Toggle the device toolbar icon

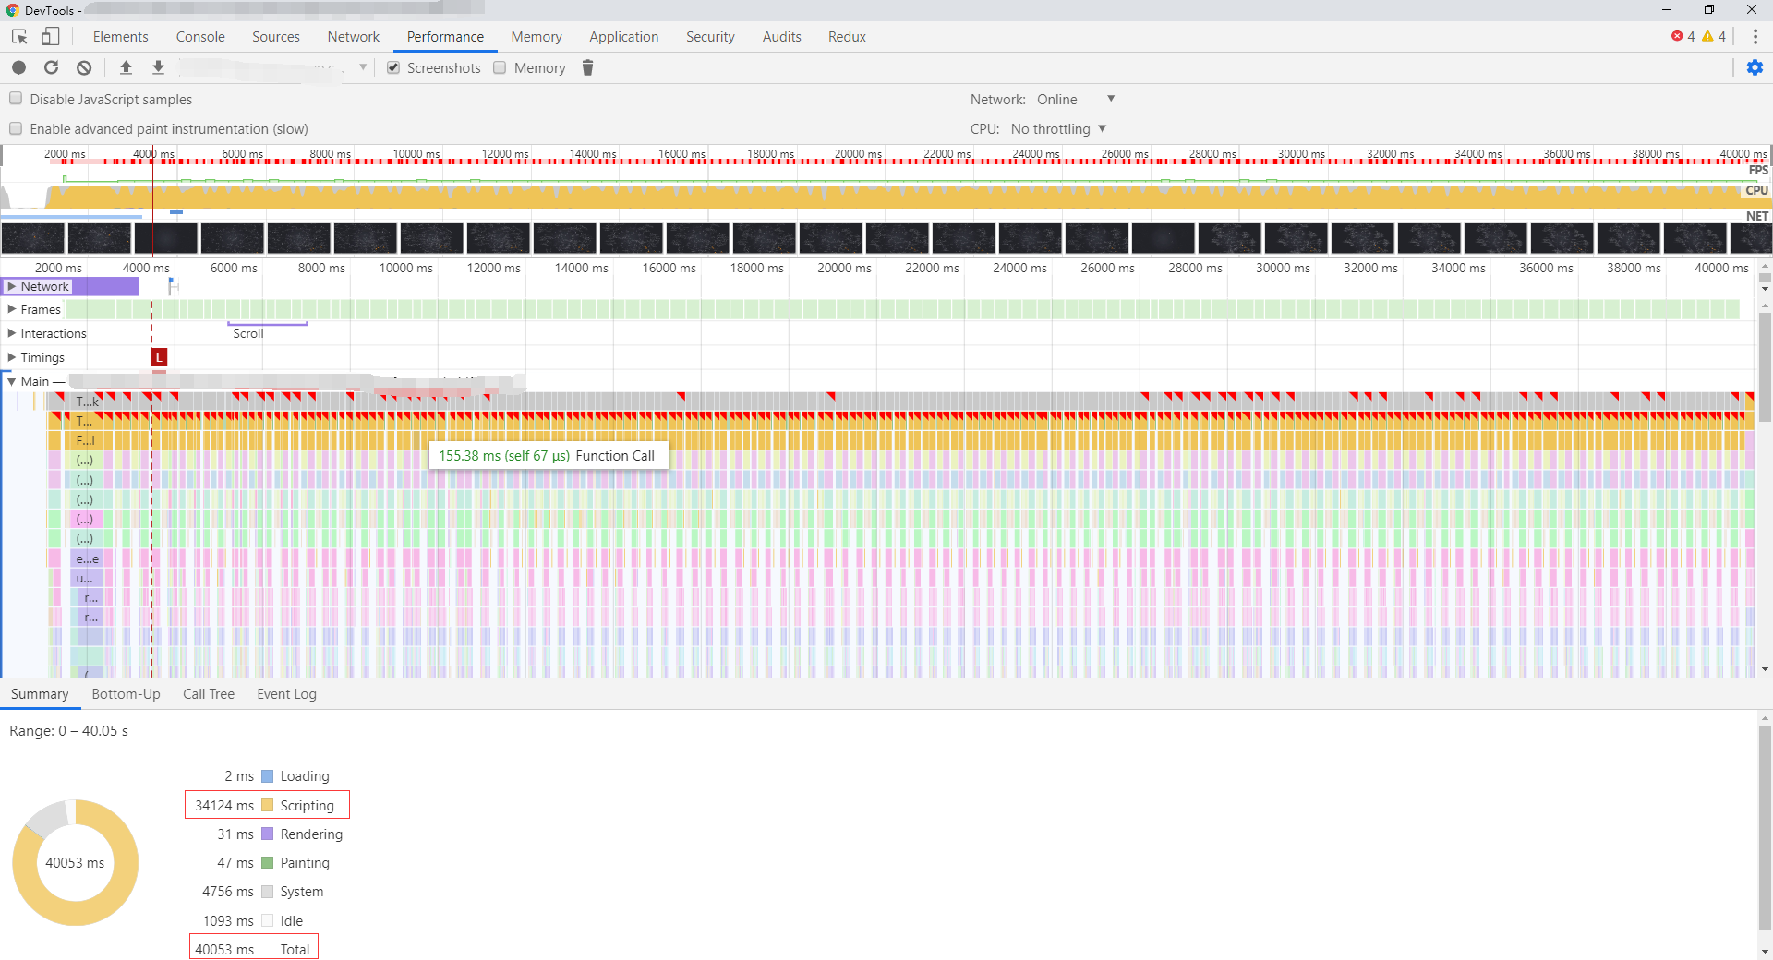(51, 37)
